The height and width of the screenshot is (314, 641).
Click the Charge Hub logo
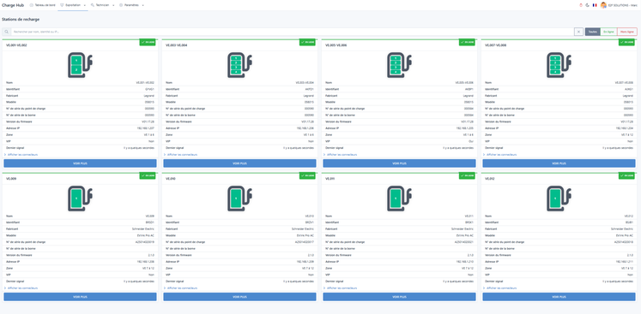pos(13,5)
